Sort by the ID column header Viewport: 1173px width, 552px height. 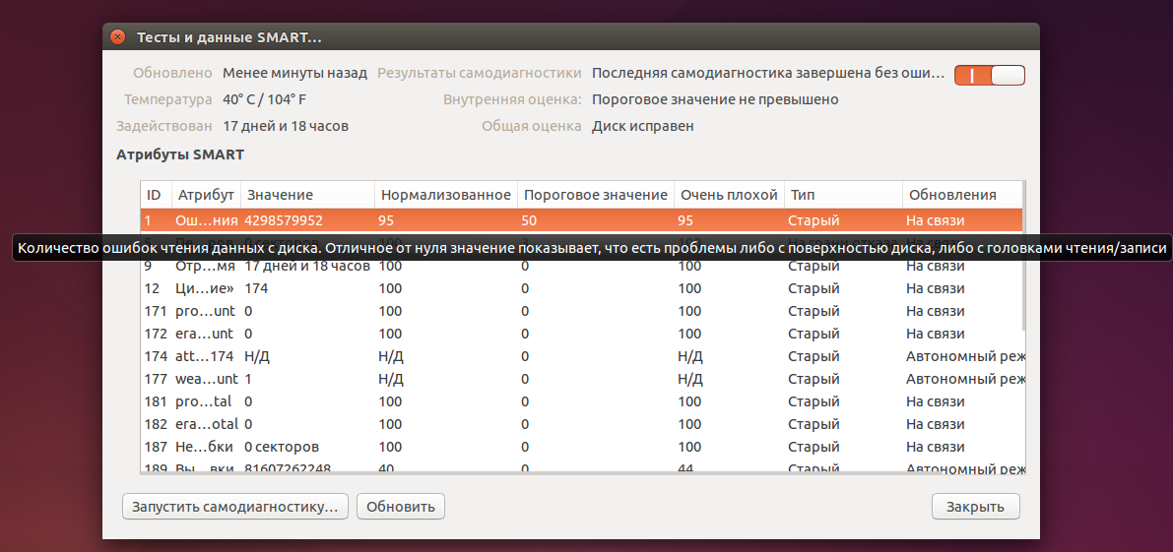tap(156, 195)
